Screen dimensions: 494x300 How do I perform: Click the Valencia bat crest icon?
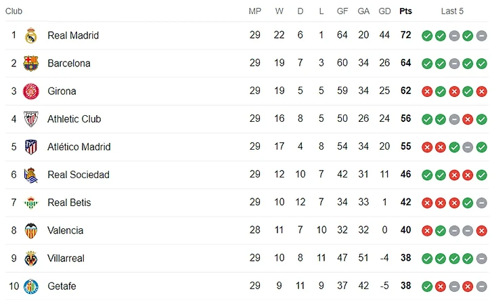tap(31, 231)
